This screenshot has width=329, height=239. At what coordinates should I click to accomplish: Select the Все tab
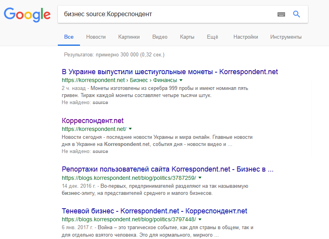(69, 37)
